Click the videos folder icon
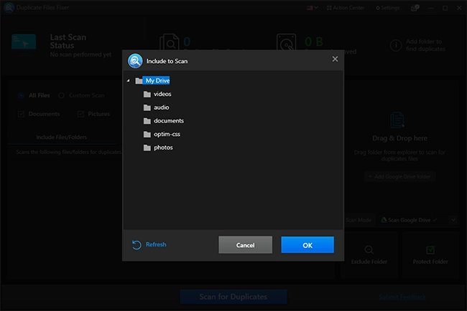This screenshot has height=311, width=467. (x=147, y=94)
